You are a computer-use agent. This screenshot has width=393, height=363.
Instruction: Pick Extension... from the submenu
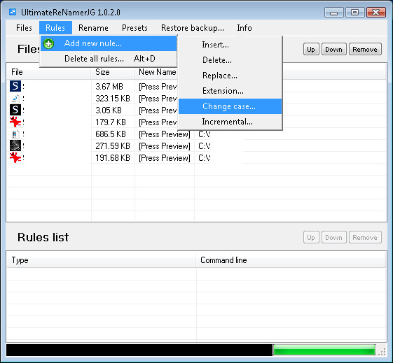[x=230, y=91]
